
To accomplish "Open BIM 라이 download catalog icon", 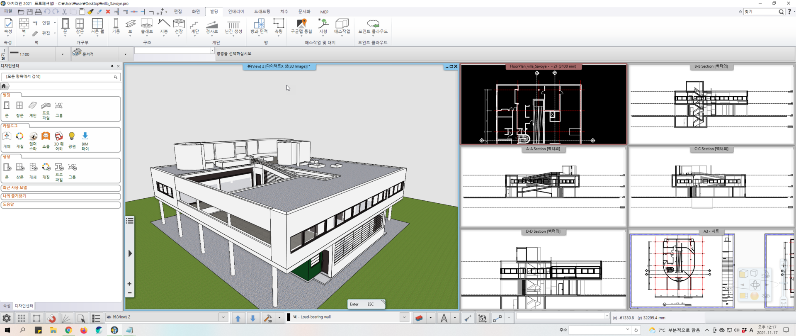I will 85,141.
